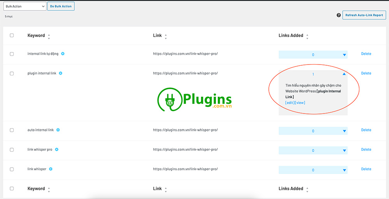This screenshot has width=389, height=199.
Task: Collapse links added for 'plugin internal link'
Action: coord(344,74)
